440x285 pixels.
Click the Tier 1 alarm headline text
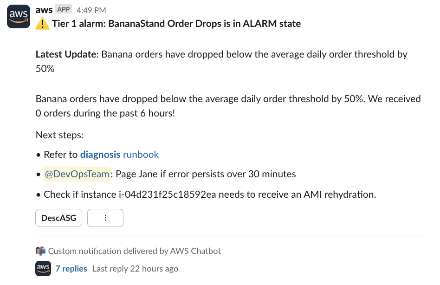click(176, 23)
